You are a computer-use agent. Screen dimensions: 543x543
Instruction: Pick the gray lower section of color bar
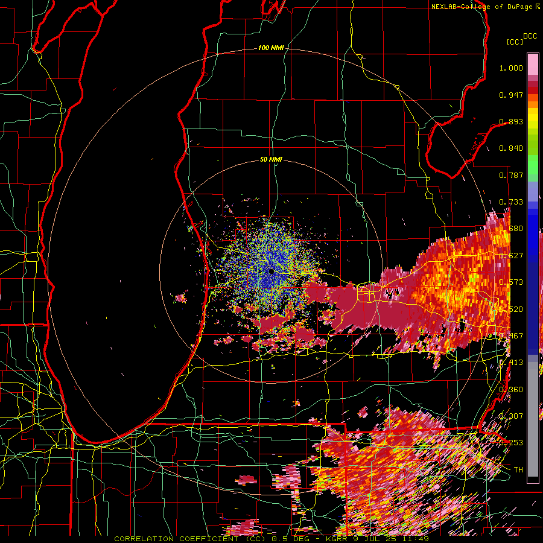click(x=533, y=419)
